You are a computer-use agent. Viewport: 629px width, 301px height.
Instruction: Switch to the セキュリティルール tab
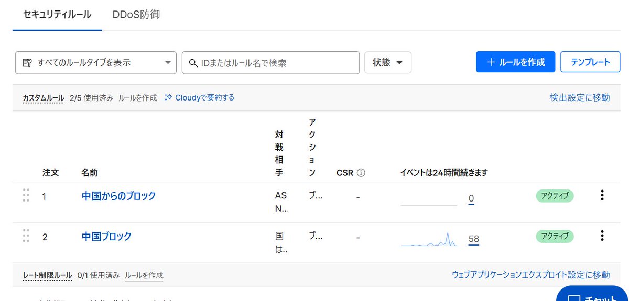[x=57, y=15]
